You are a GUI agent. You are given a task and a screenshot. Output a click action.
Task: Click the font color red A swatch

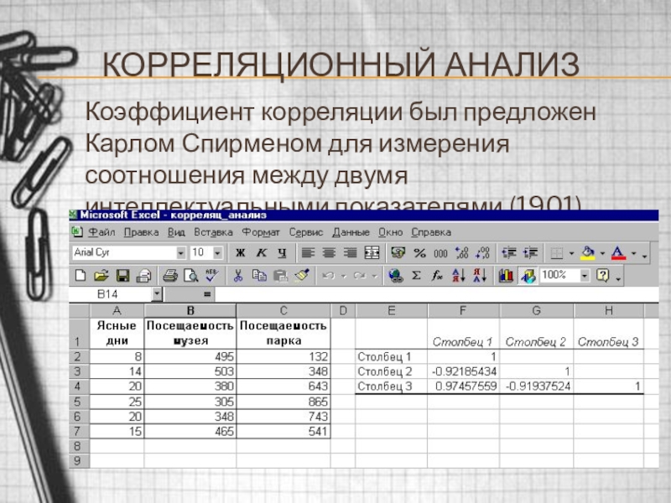[x=618, y=252]
